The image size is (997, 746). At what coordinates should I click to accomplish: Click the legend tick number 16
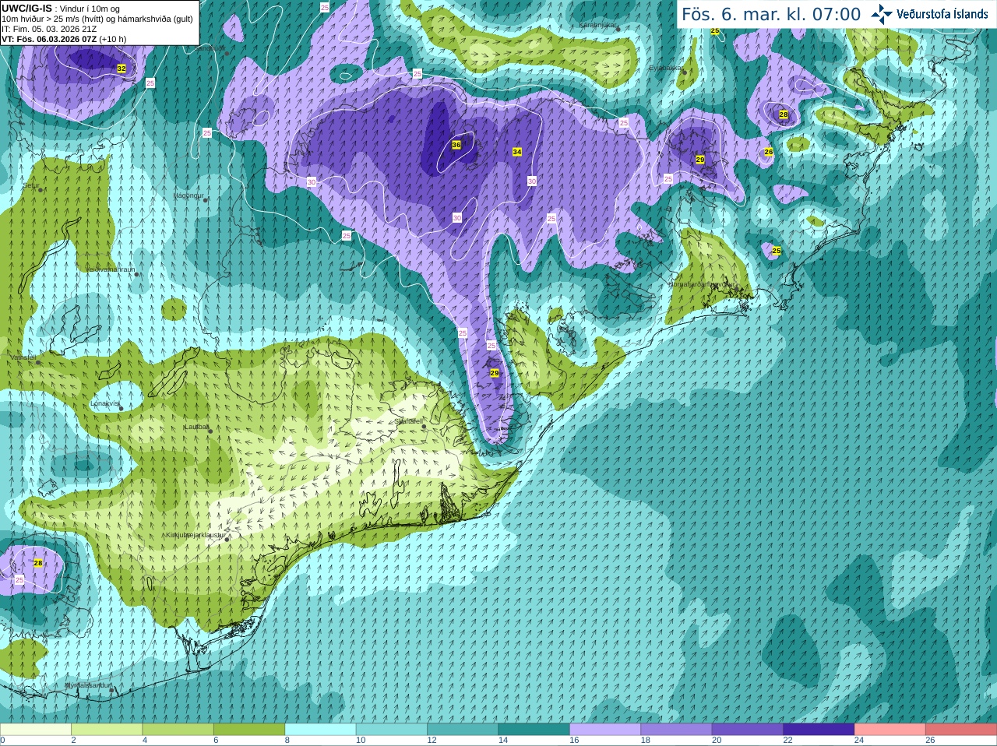pyautogui.click(x=574, y=741)
